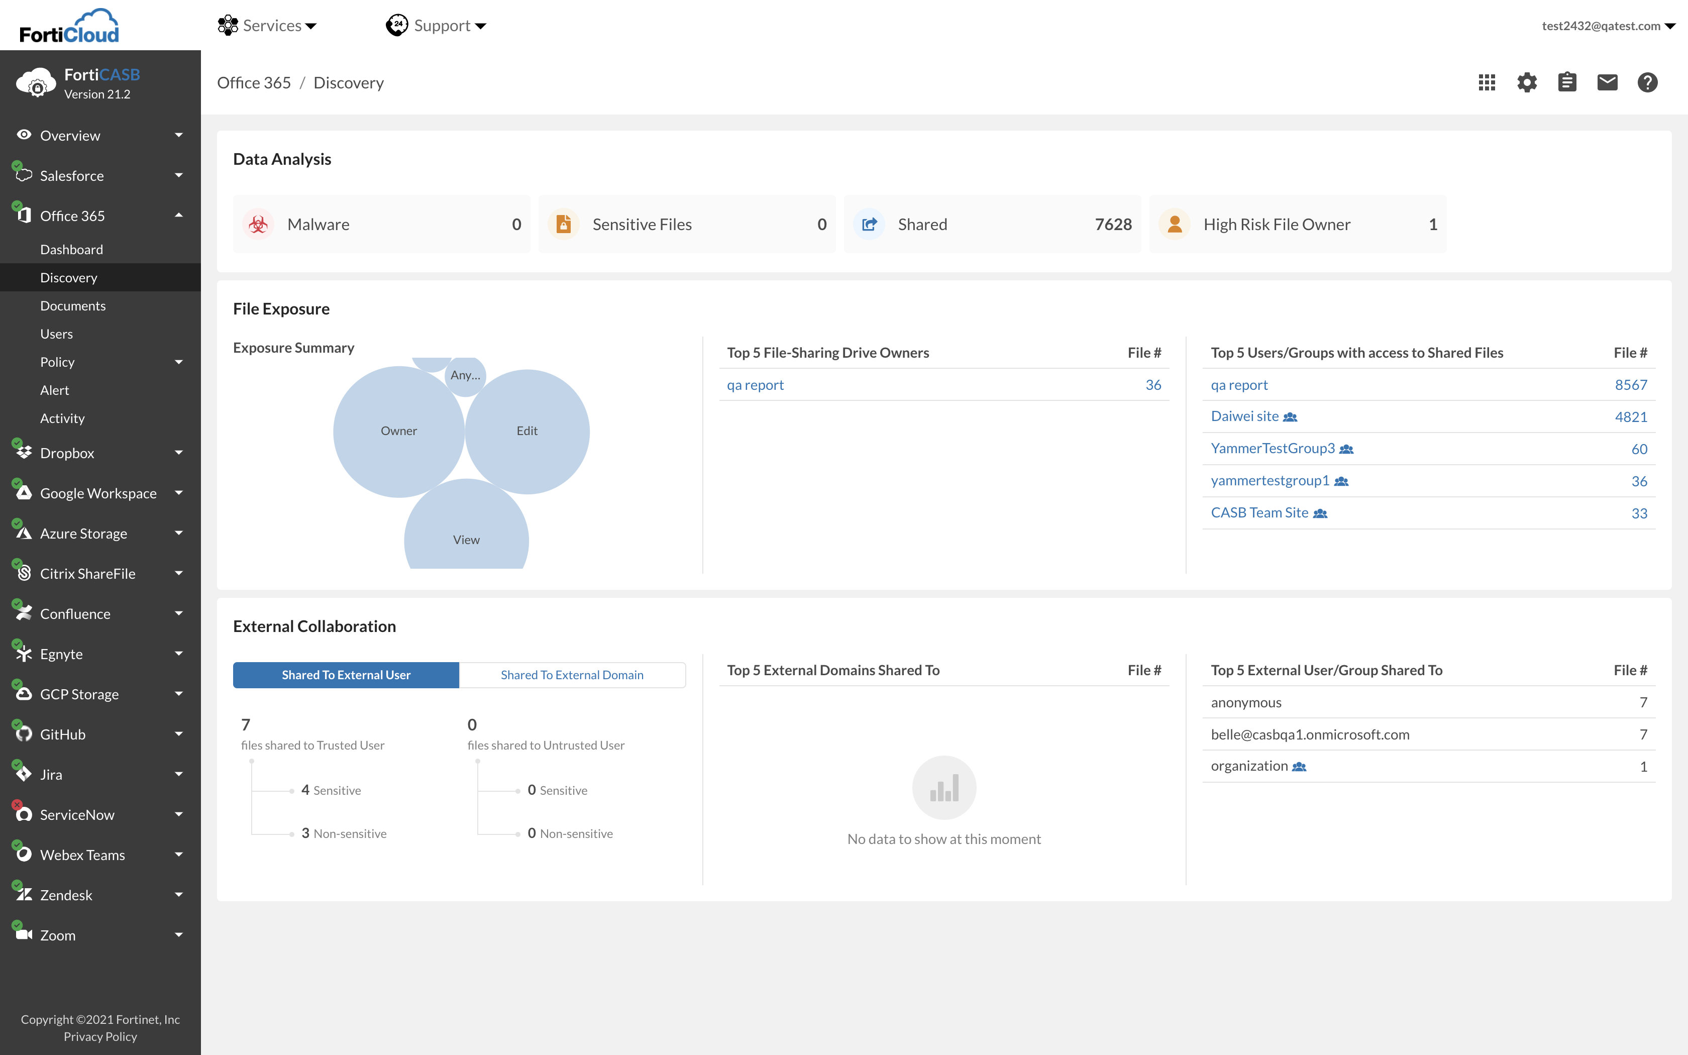This screenshot has width=1688, height=1055.
Task: Open the Activity sidebar item
Action: (x=62, y=418)
